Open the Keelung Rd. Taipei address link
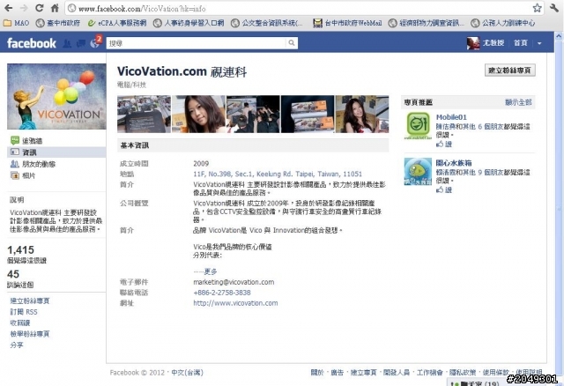Screen dimensions: 564x386 point(278,174)
